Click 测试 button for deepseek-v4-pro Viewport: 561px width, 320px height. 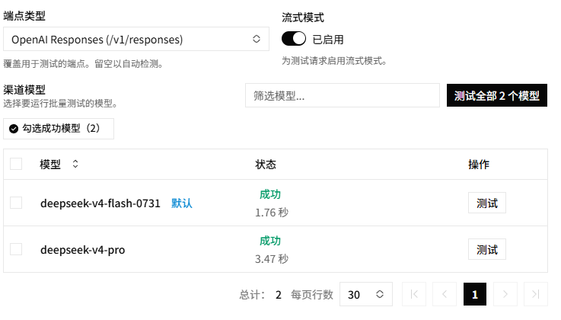pyautogui.click(x=487, y=249)
